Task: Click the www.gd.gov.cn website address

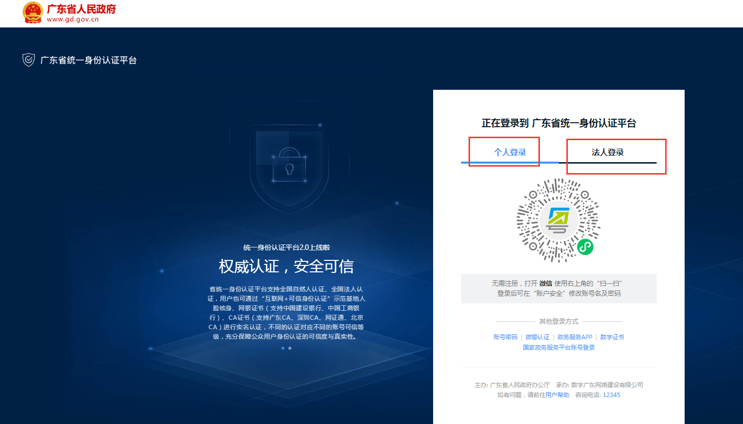Action: [73, 19]
